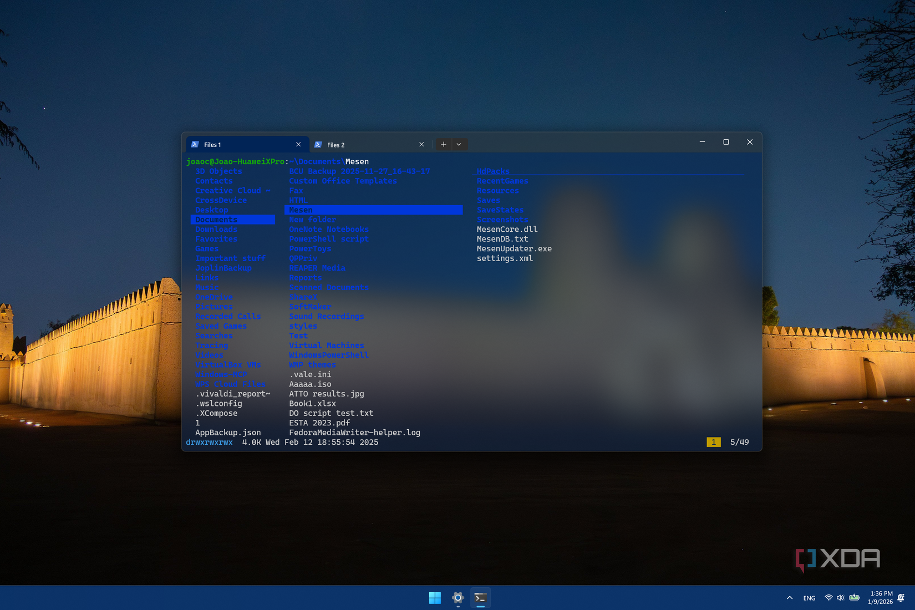
Task: Open Settings via the taskbar gear icon
Action: (457, 598)
